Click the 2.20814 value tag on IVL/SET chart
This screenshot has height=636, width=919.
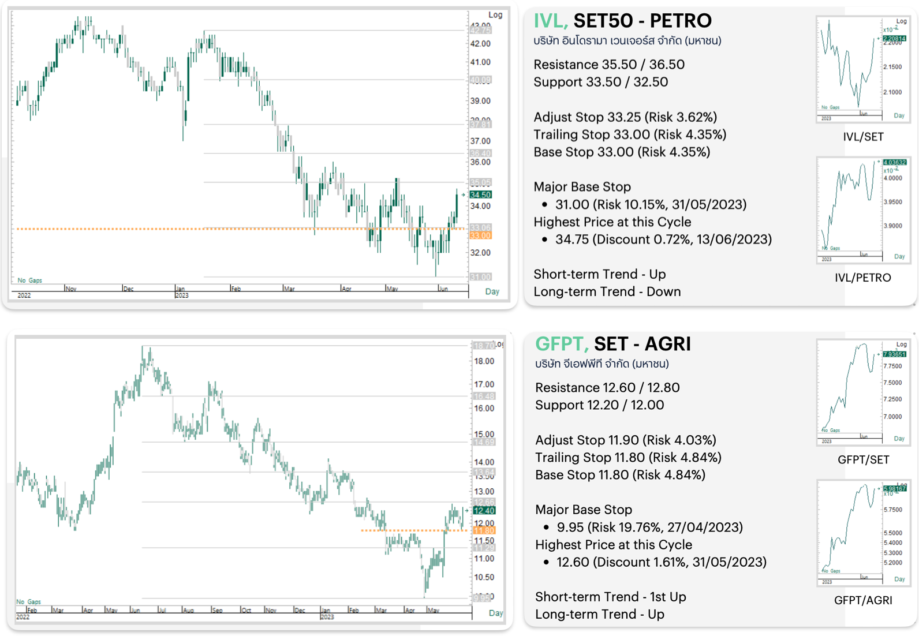pyautogui.click(x=894, y=39)
